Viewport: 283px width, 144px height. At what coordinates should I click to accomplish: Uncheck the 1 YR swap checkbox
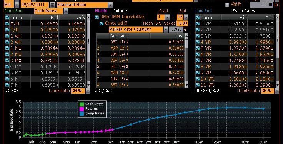(x=198, y=23)
